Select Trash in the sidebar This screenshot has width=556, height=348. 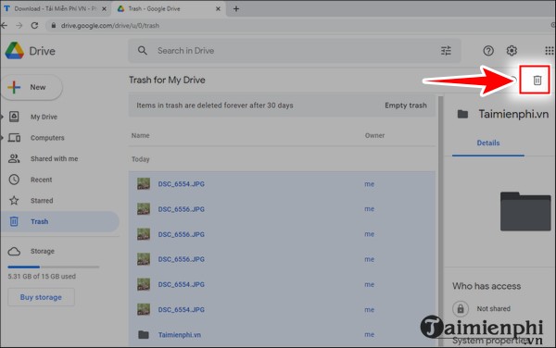tap(59, 221)
